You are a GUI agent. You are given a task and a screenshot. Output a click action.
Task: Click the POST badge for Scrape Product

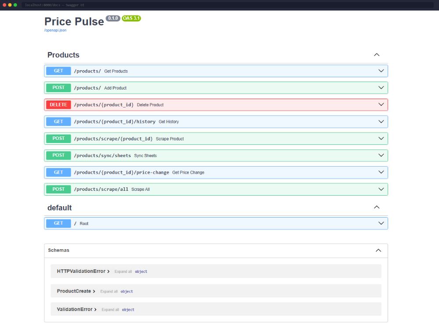[x=58, y=139]
